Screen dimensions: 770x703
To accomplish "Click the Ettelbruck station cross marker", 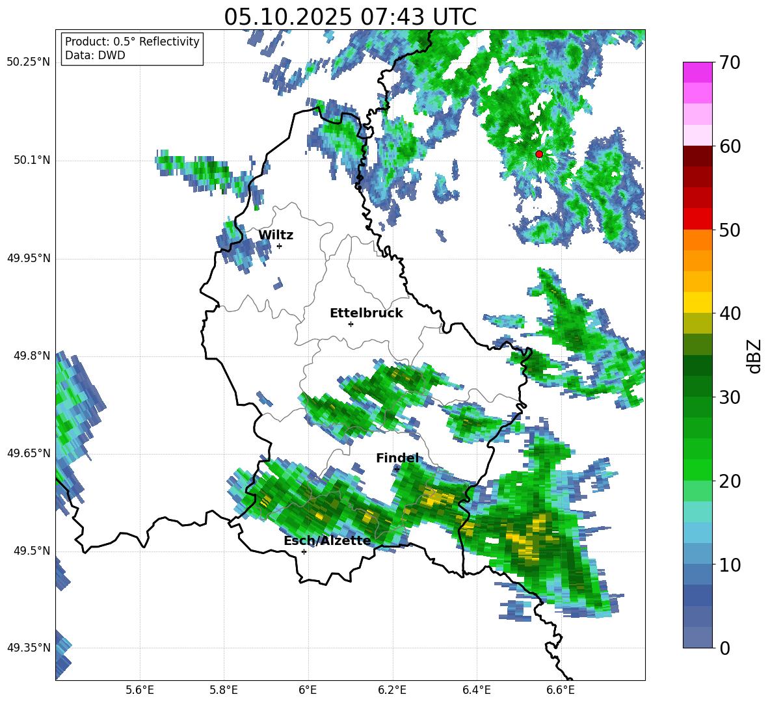I will pos(351,324).
